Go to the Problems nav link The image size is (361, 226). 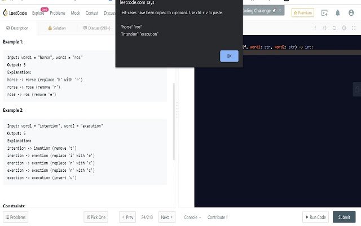tap(58, 13)
